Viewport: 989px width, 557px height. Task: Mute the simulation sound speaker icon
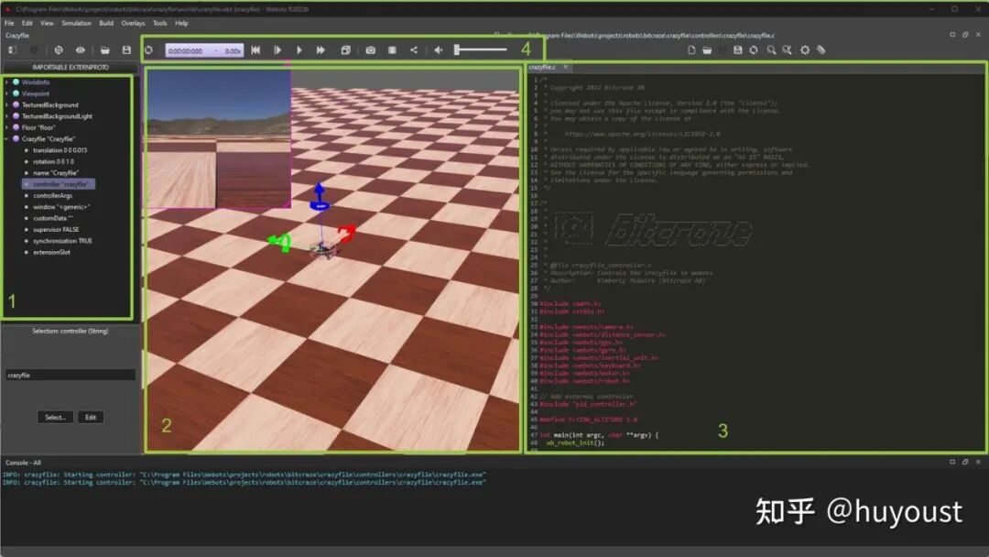point(439,49)
